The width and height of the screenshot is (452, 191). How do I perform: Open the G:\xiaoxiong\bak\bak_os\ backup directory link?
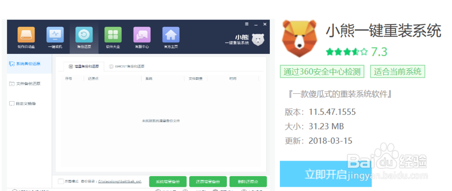[x=120, y=181]
